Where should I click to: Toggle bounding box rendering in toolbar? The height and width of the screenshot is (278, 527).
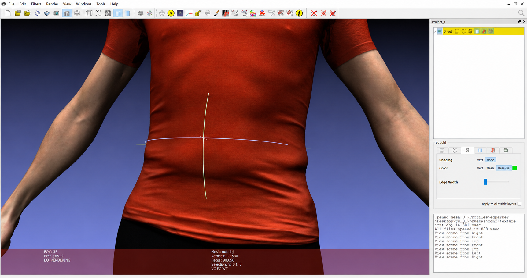[x=89, y=13]
